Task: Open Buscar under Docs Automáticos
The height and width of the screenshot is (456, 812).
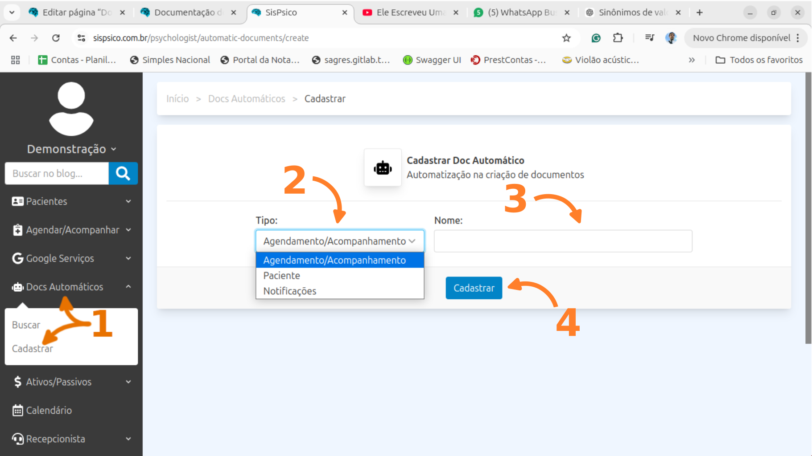Action: (x=26, y=325)
